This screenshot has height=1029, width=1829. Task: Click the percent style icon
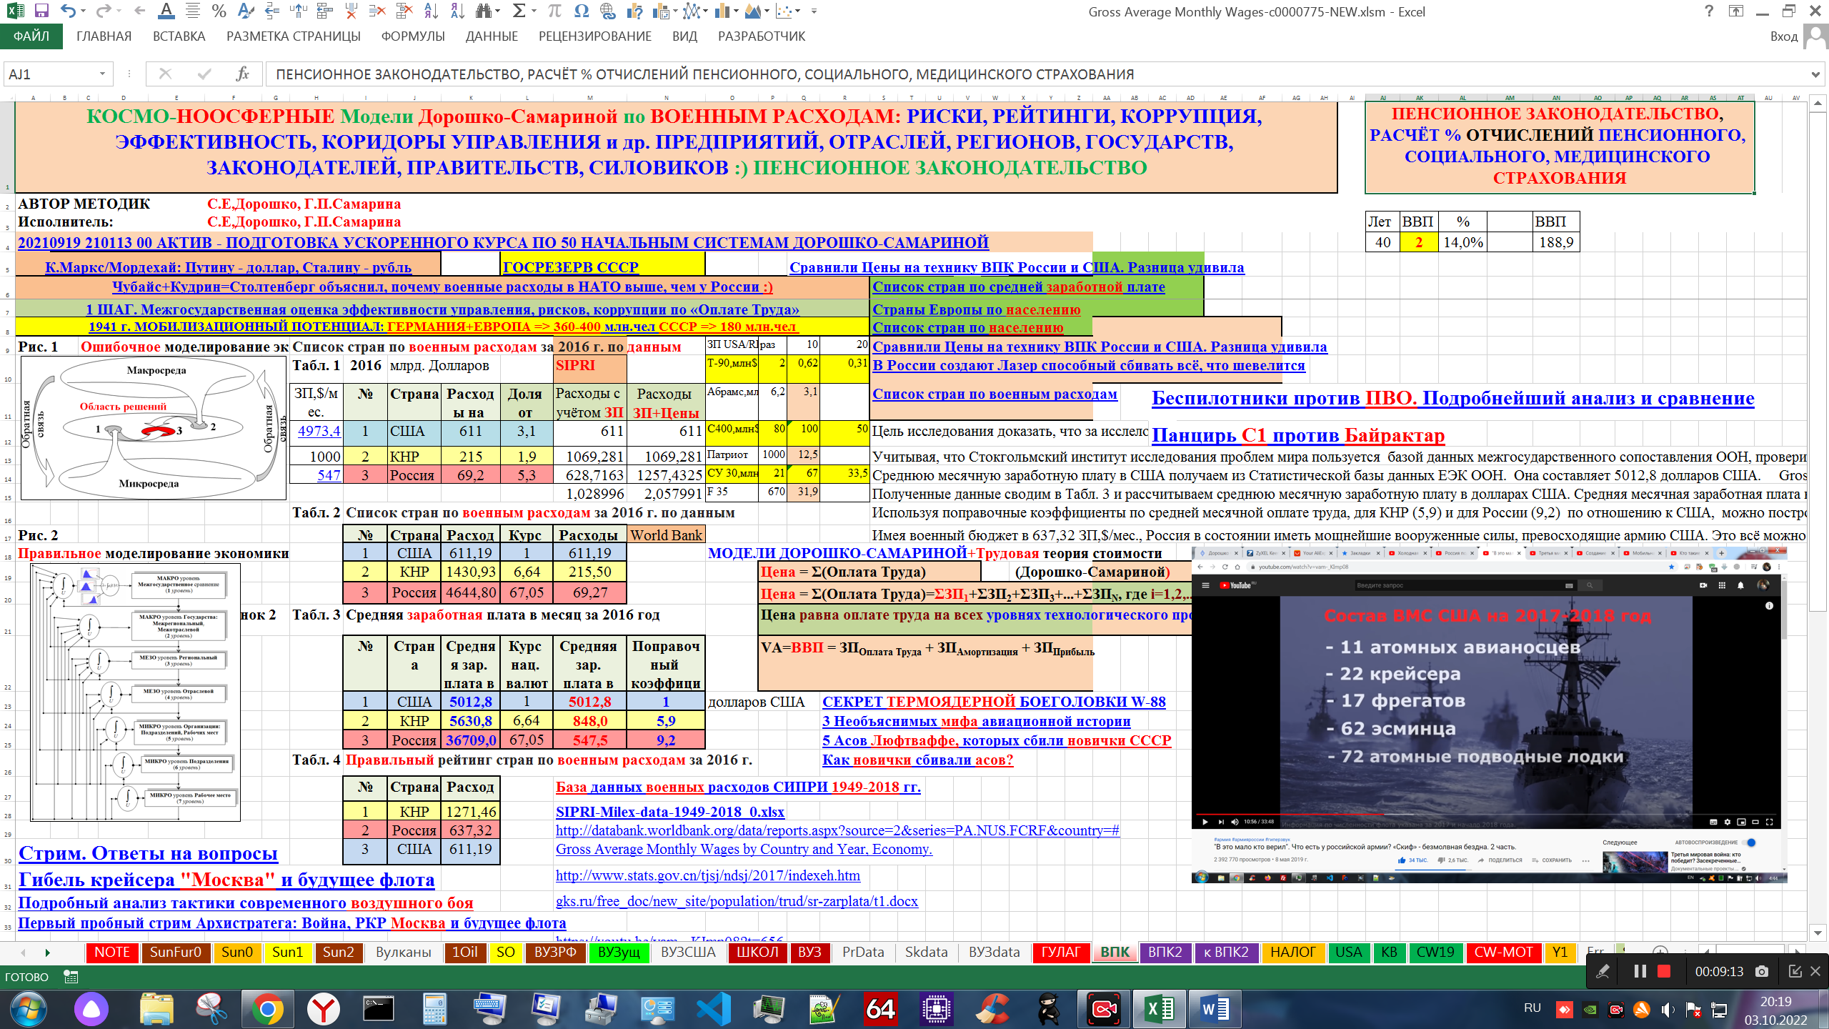point(219,11)
